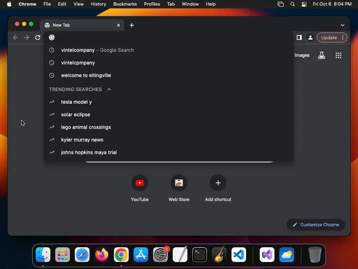Image resolution: width=358 pixels, height=269 pixels.
Task: Open System Settings from the Dock
Action: click(160, 255)
